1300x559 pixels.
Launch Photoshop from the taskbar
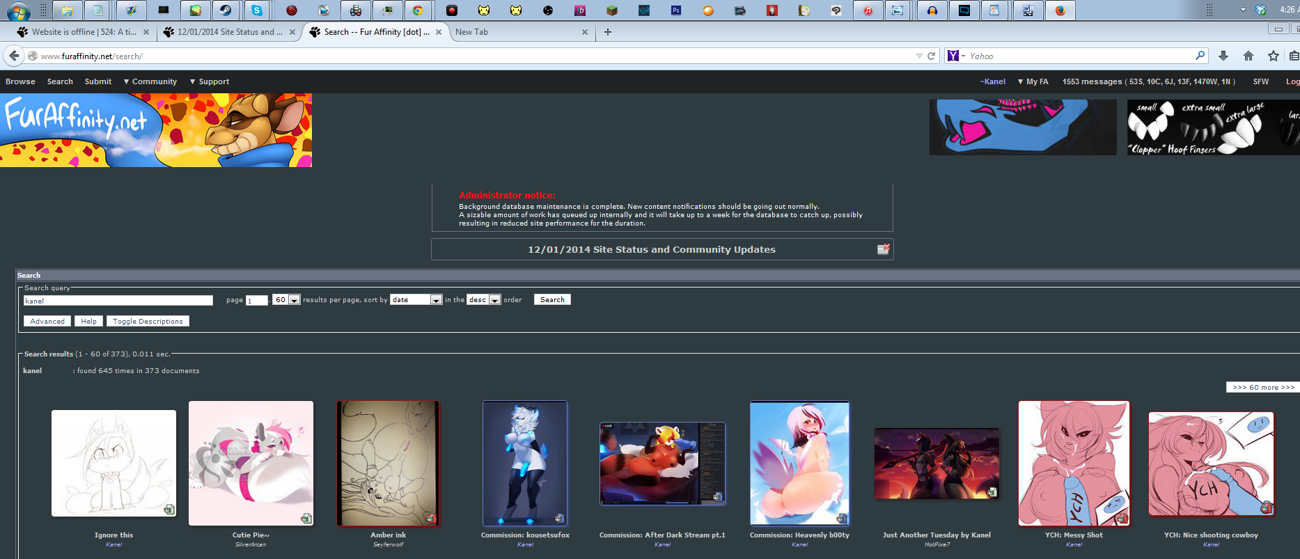[x=675, y=10]
